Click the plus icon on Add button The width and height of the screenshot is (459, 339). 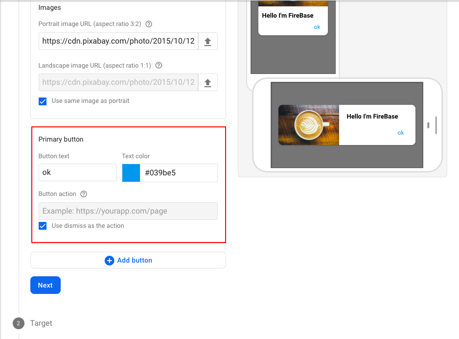coord(109,261)
